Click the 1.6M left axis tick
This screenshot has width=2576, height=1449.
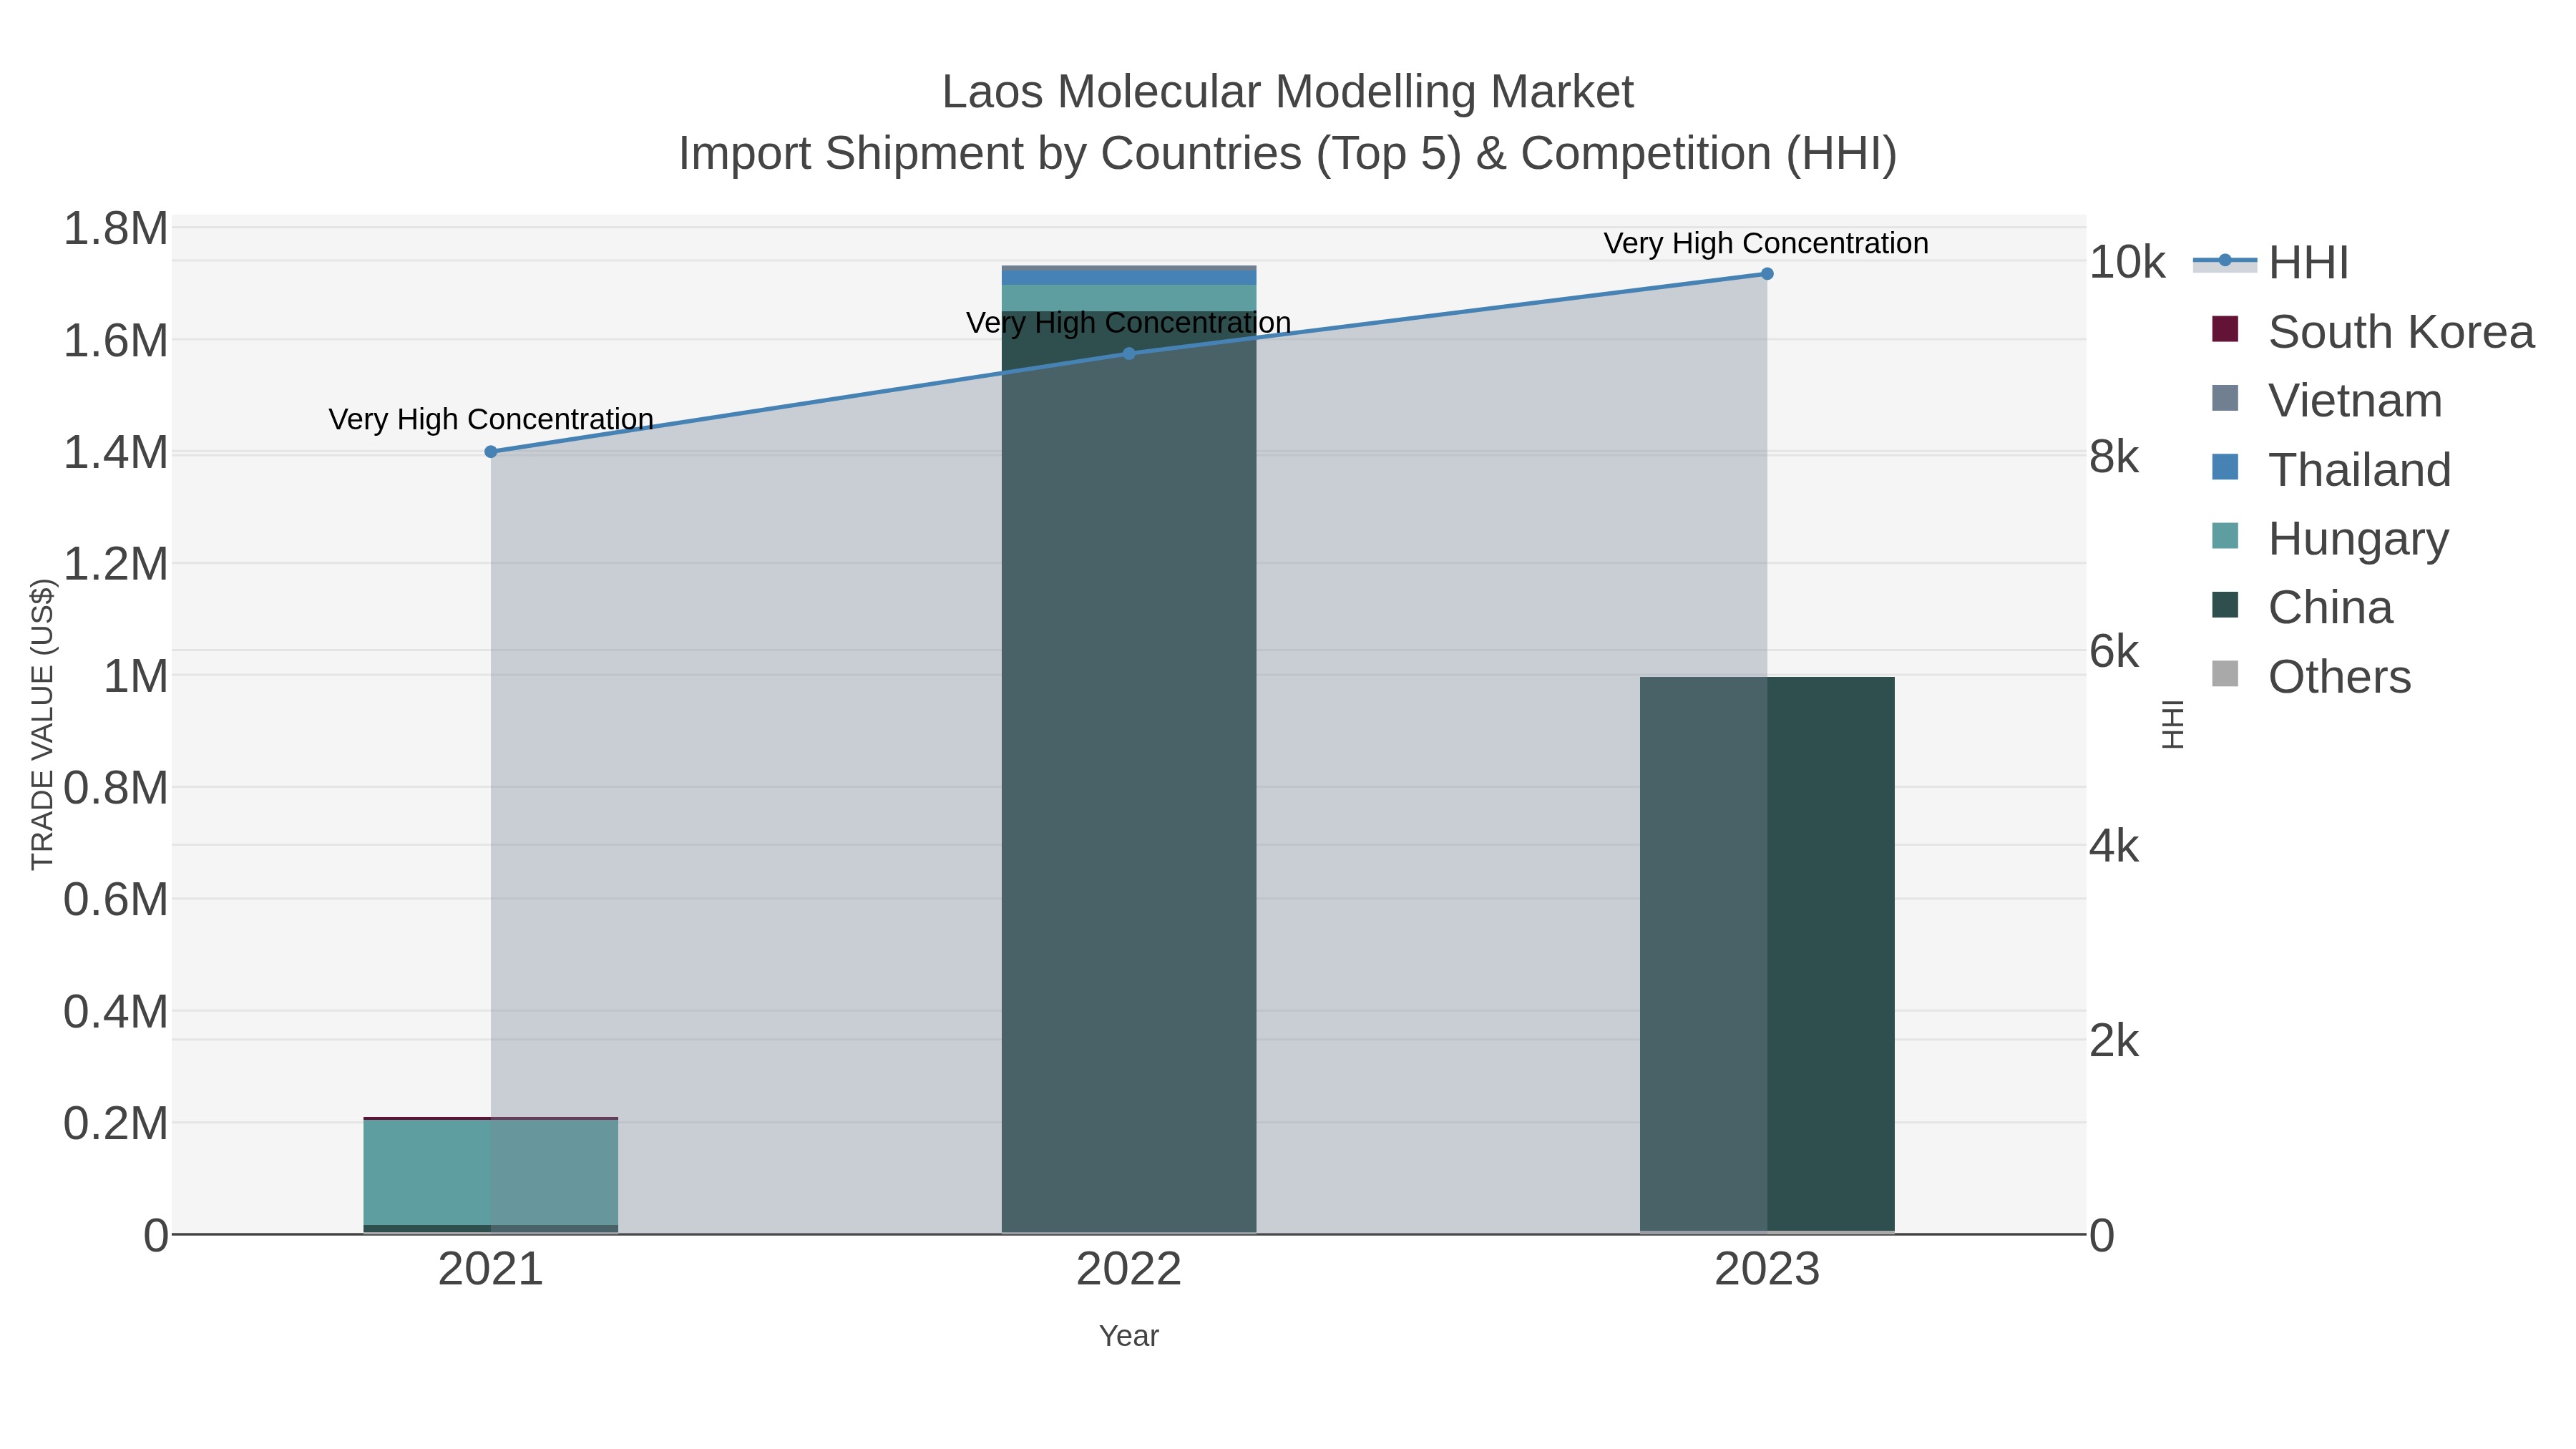(116, 341)
